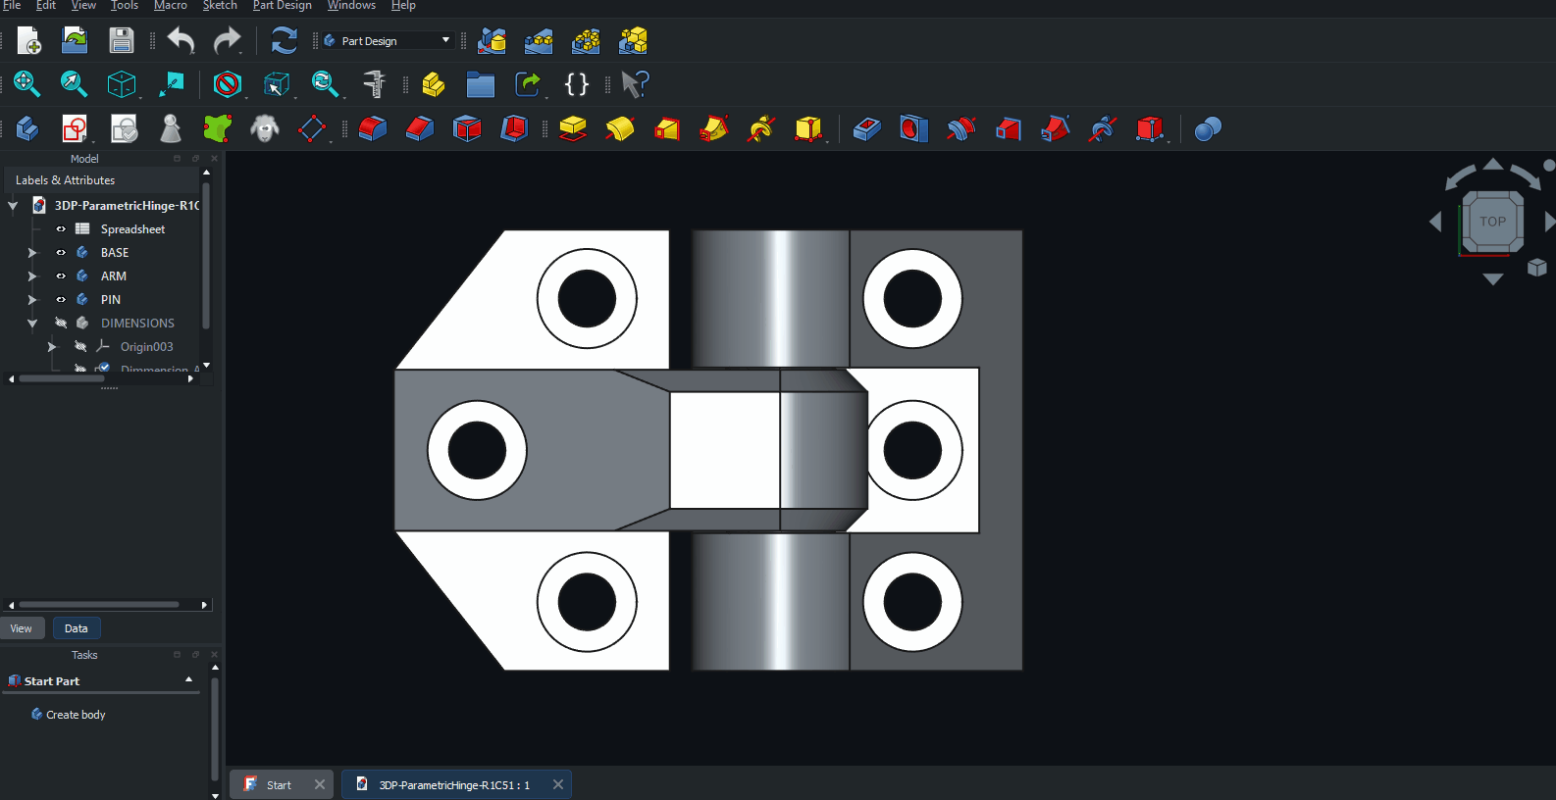The width and height of the screenshot is (1556, 800).
Task: Activate the What's This help pointer
Action: (635, 84)
